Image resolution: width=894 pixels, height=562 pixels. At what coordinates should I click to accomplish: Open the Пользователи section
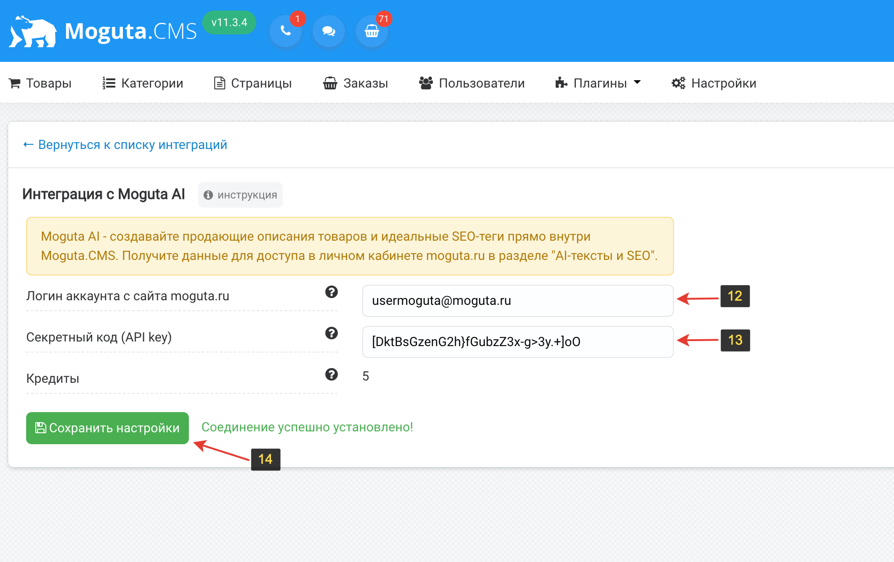(472, 83)
